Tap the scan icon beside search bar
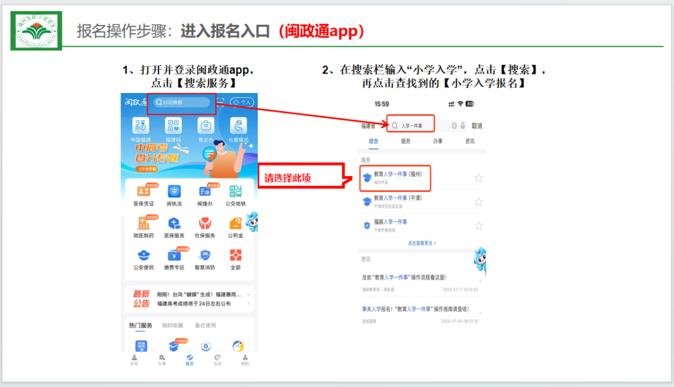The height and width of the screenshot is (387, 674). coord(220,102)
